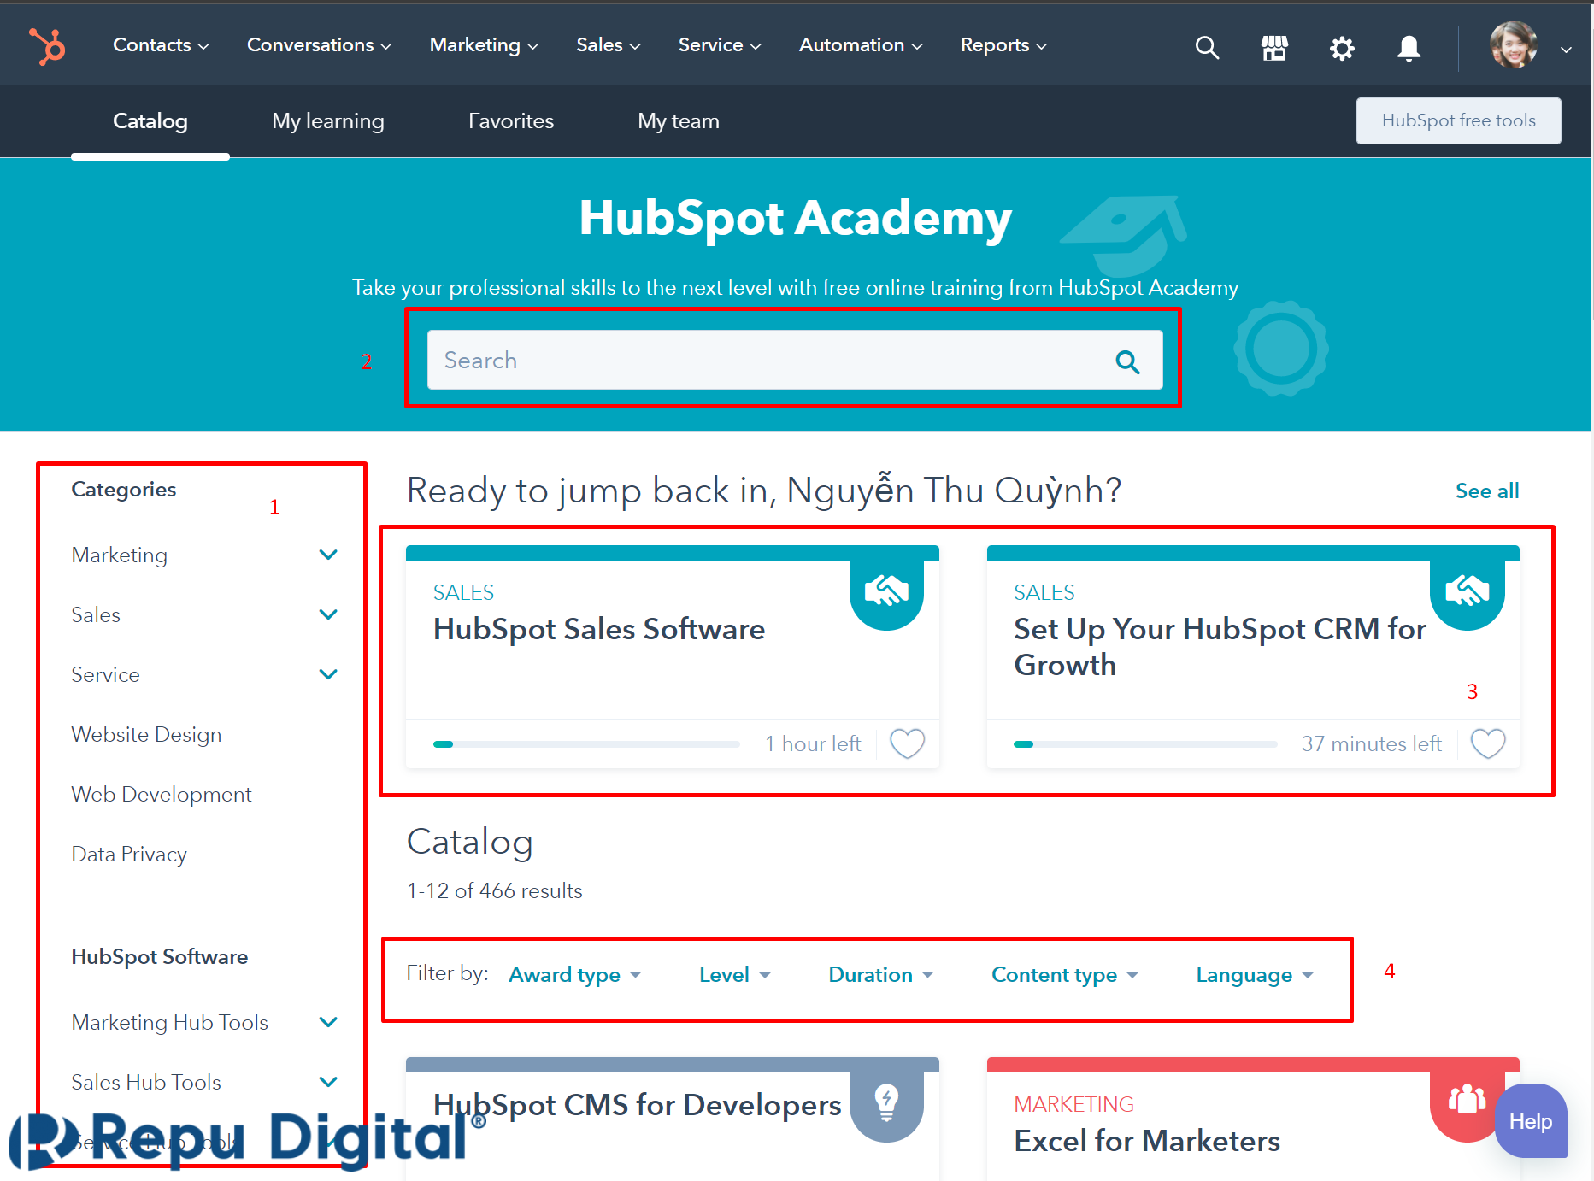Image resolution: width=1594 pixels, height=1181 pixels.
Task: Click the '37 minutes left' text
Action: (x=1371, y=744)
